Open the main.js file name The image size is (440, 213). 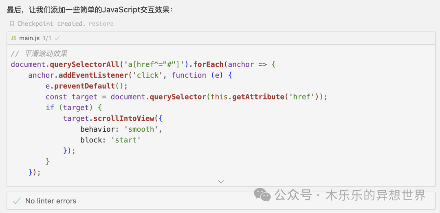[29, 38]
